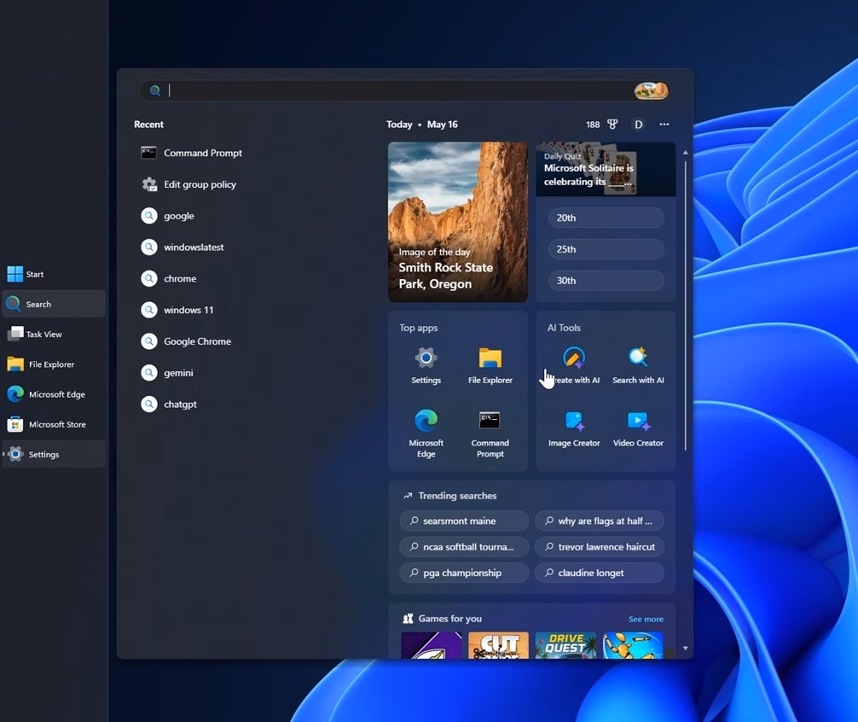Open Search with AI tool
The height and width of the screenshot is (722, 858).
point(638,365)
